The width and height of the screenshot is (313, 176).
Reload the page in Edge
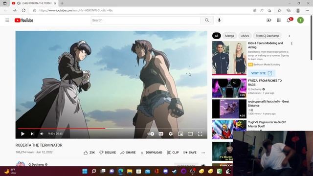(23, 10)
